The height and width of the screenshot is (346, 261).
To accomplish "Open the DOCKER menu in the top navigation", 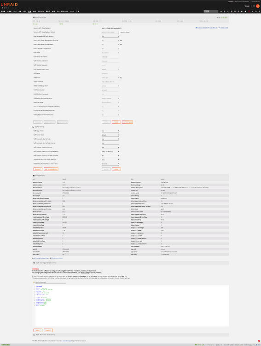I will click(41, 11).
